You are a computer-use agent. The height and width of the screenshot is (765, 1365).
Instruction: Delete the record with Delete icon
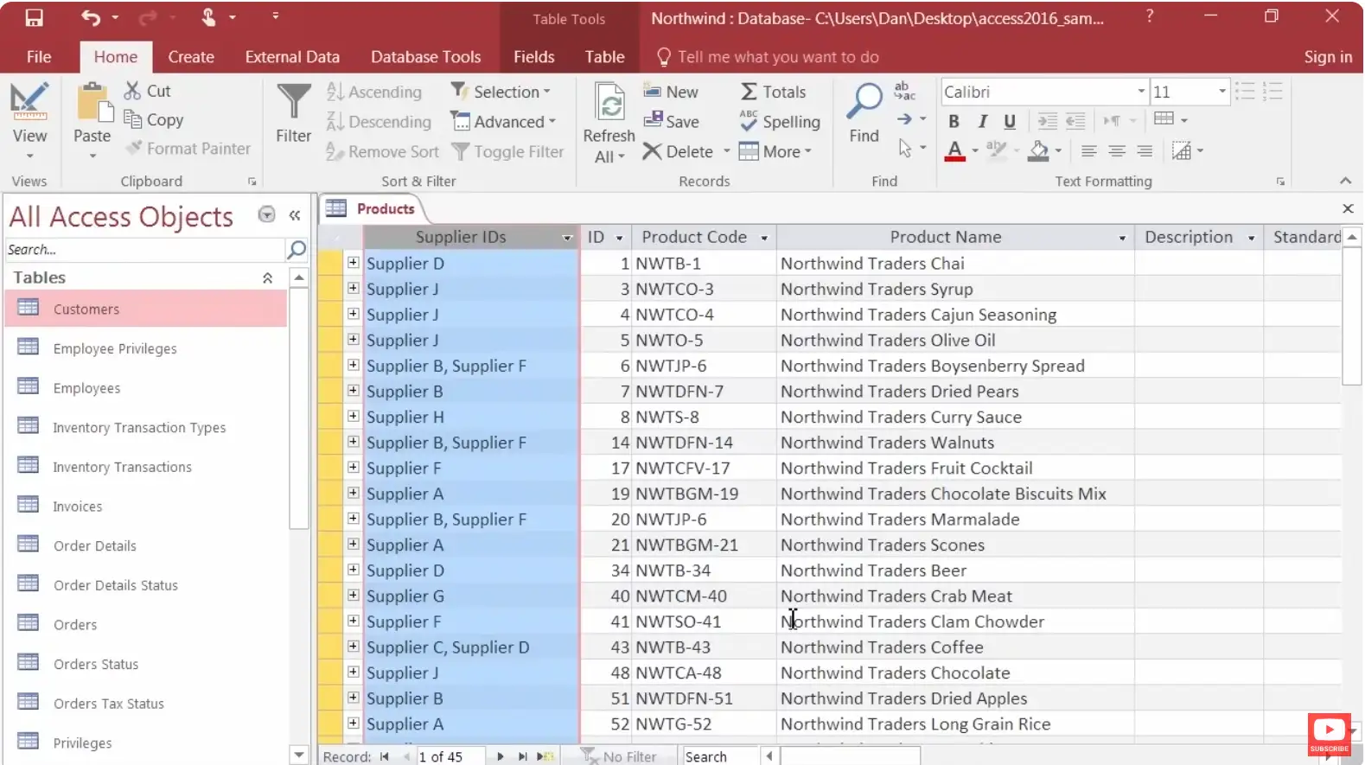click(653, 151)
